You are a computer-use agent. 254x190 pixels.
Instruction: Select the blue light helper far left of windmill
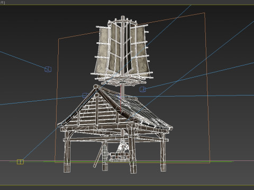[48, 69]
